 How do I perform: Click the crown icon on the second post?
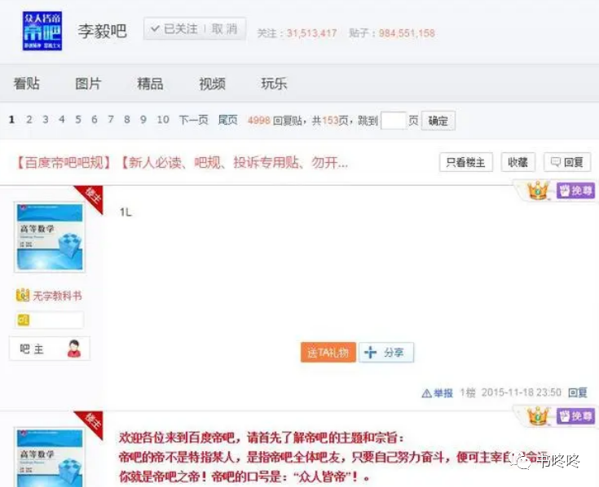(538, 416)
